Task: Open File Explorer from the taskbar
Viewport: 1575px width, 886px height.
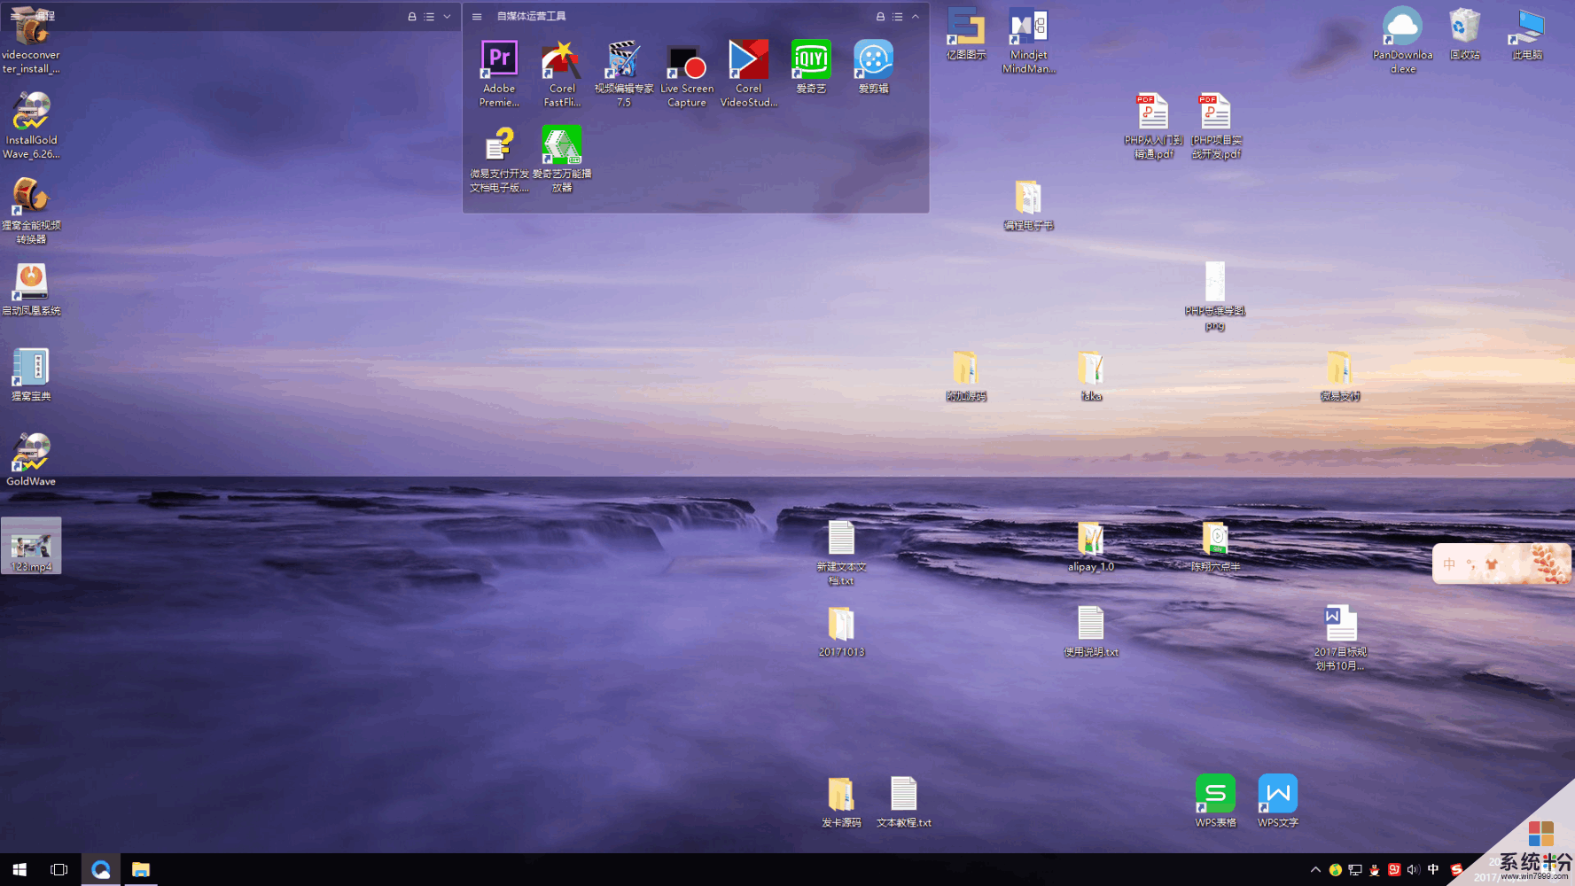Action: pos(141,869)
